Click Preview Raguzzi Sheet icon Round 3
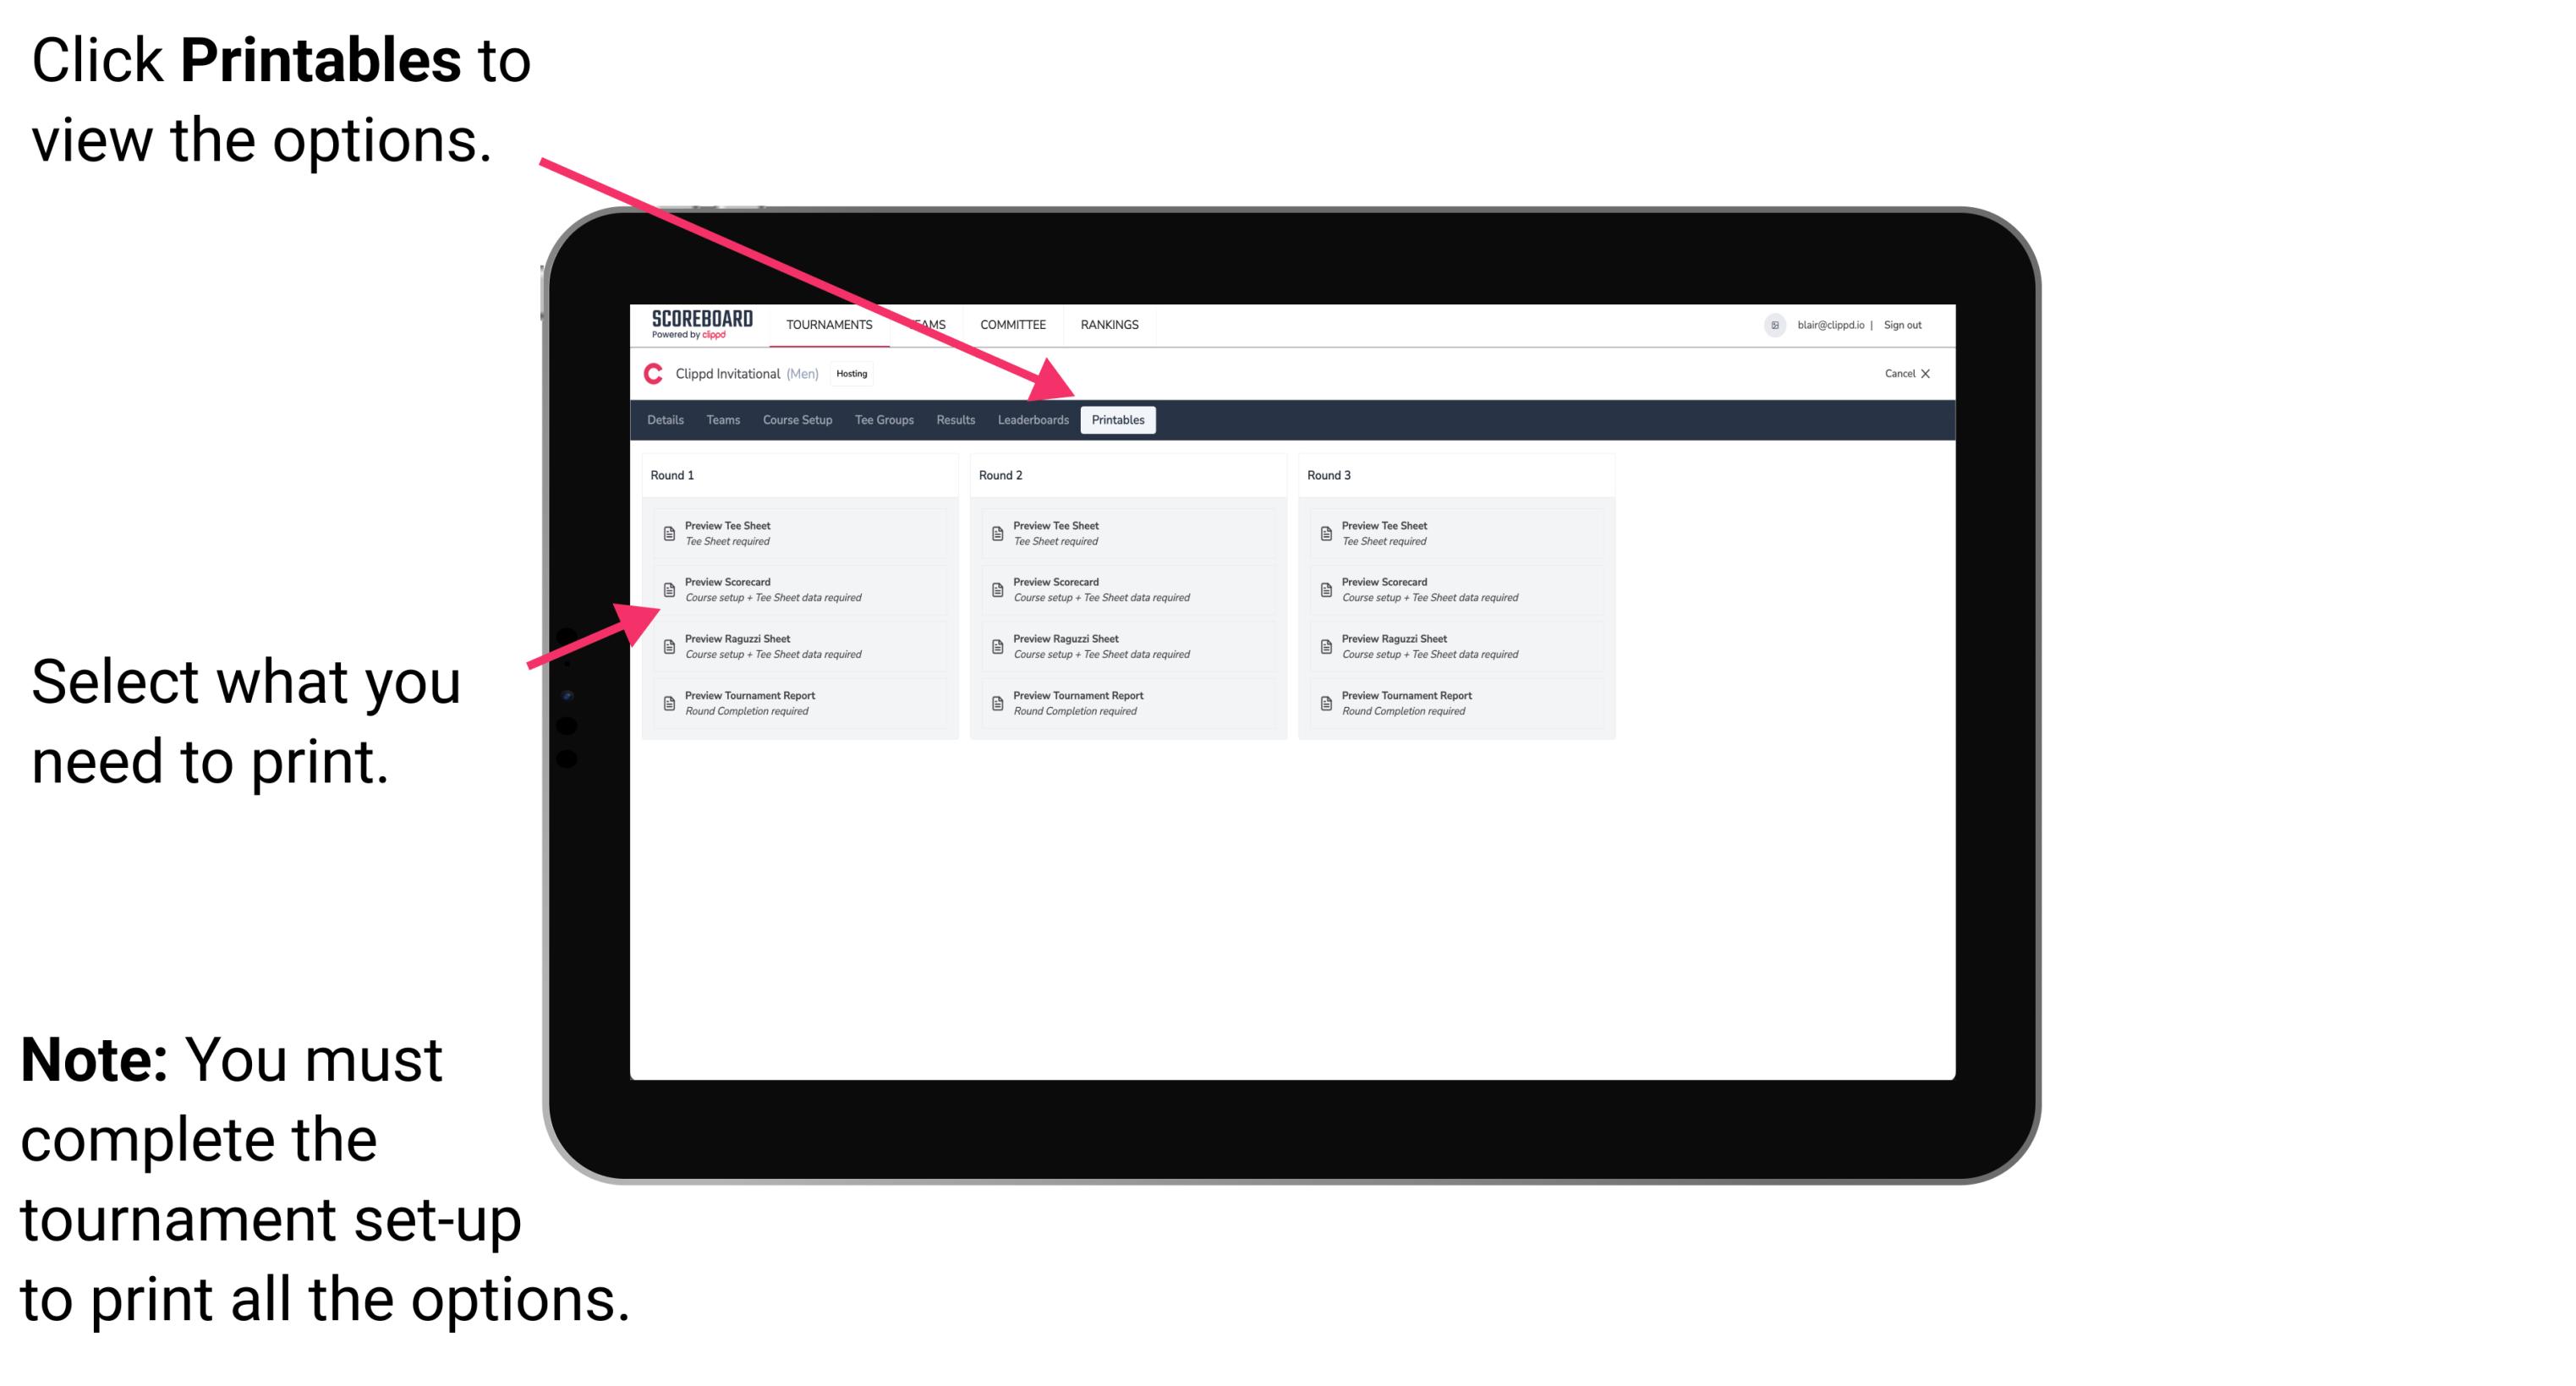 point(1328,645)
